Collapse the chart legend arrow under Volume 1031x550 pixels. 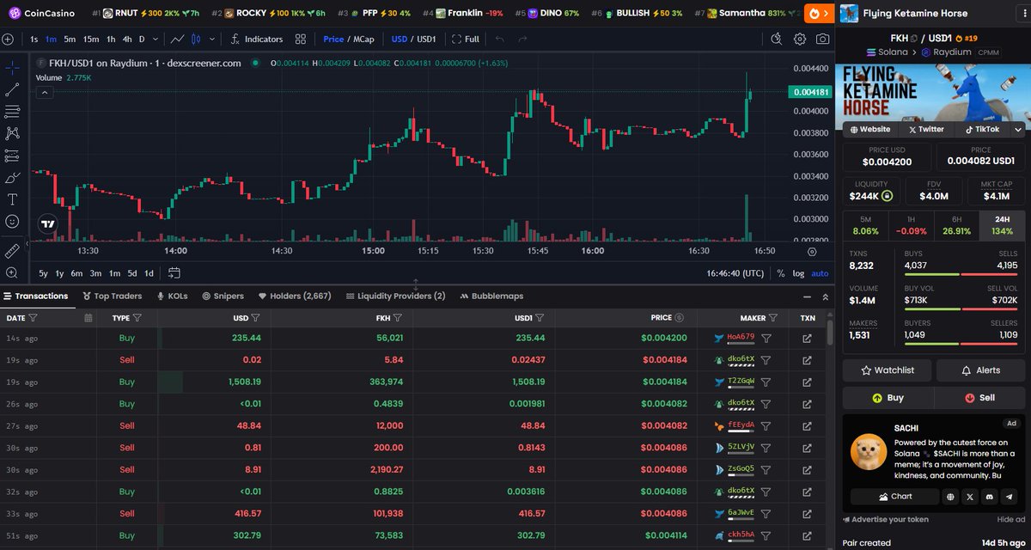tap(43, 91)
